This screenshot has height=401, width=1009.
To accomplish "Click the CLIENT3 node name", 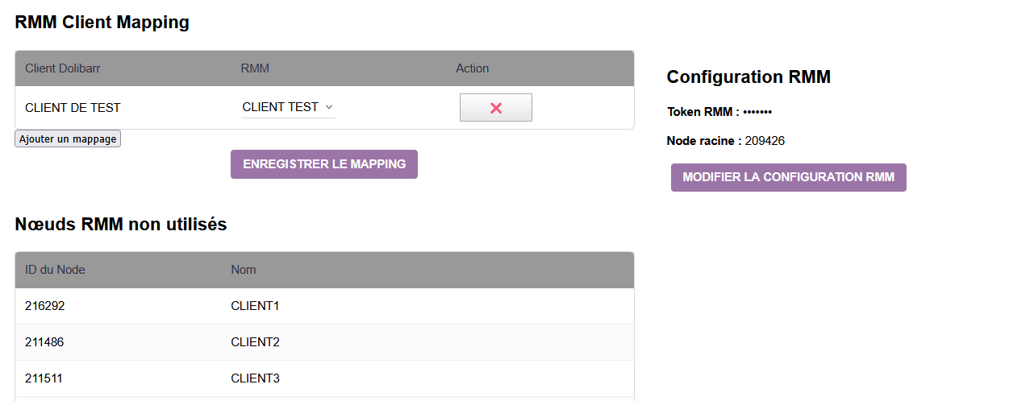I will [255, 378].
